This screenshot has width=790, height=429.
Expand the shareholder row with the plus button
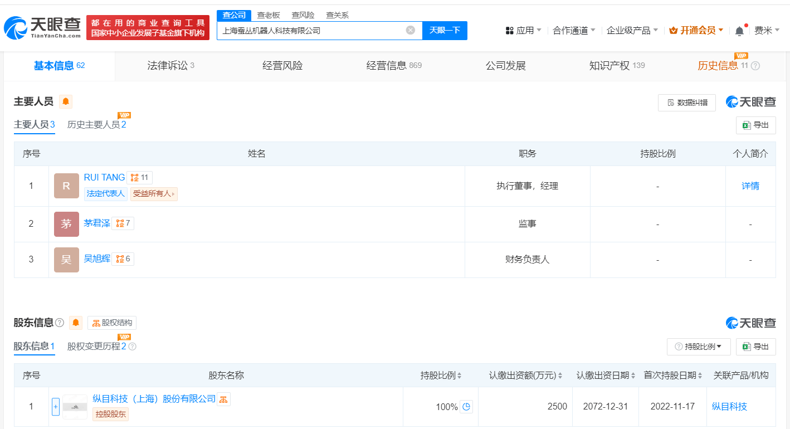[x=56, y=407]
